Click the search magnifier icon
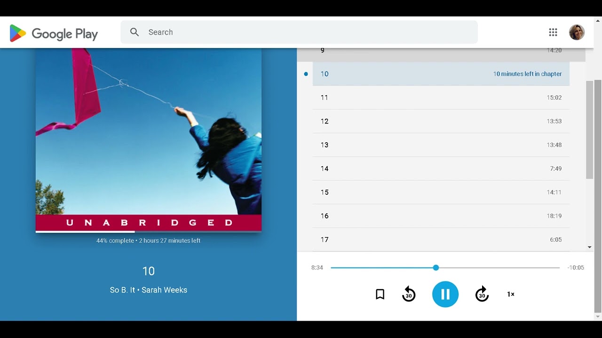Screen dimensions: 602x338 pyautogui.click(x=135, y=32)
